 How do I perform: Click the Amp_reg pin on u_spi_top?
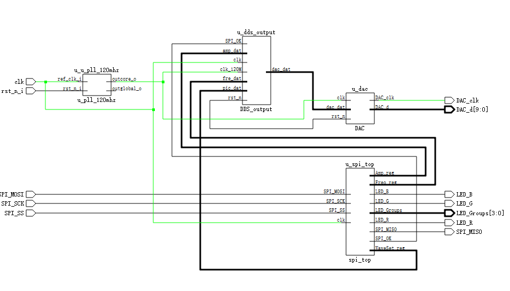click(385, 173)
